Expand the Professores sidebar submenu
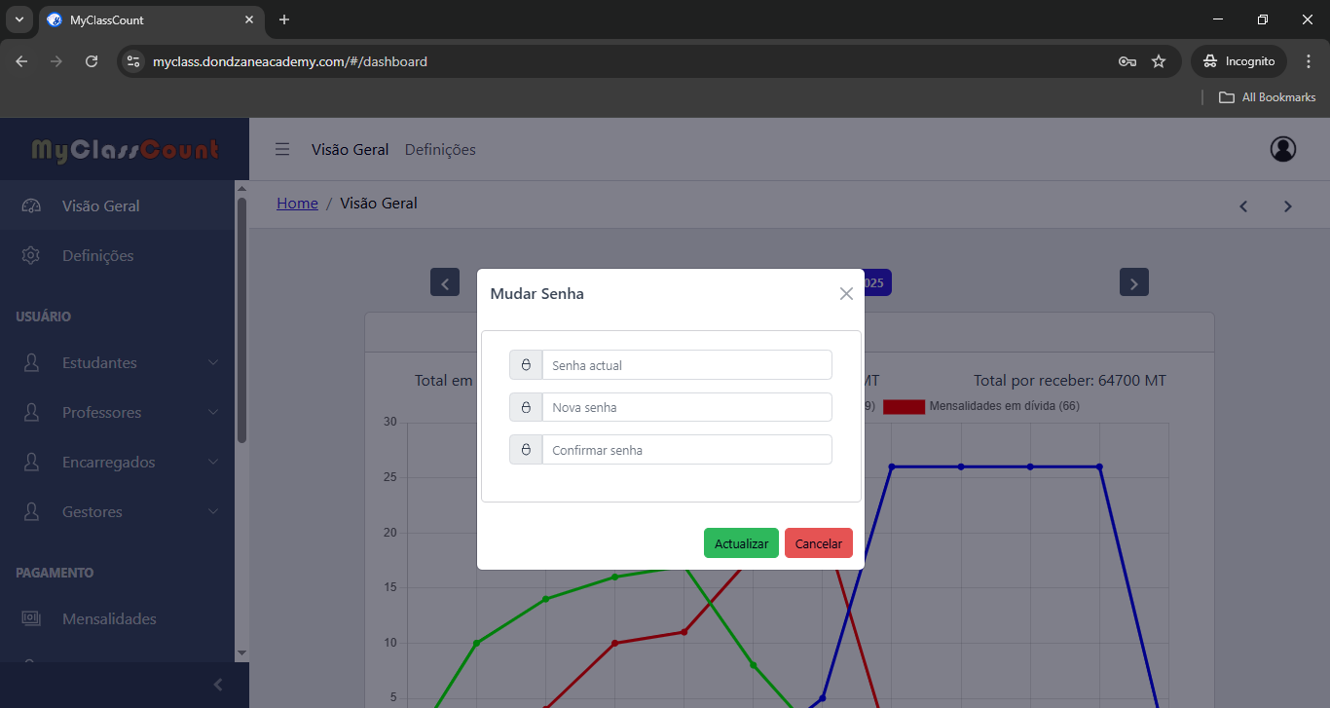Screen dimensions: 1330x708 pos(213,412)
